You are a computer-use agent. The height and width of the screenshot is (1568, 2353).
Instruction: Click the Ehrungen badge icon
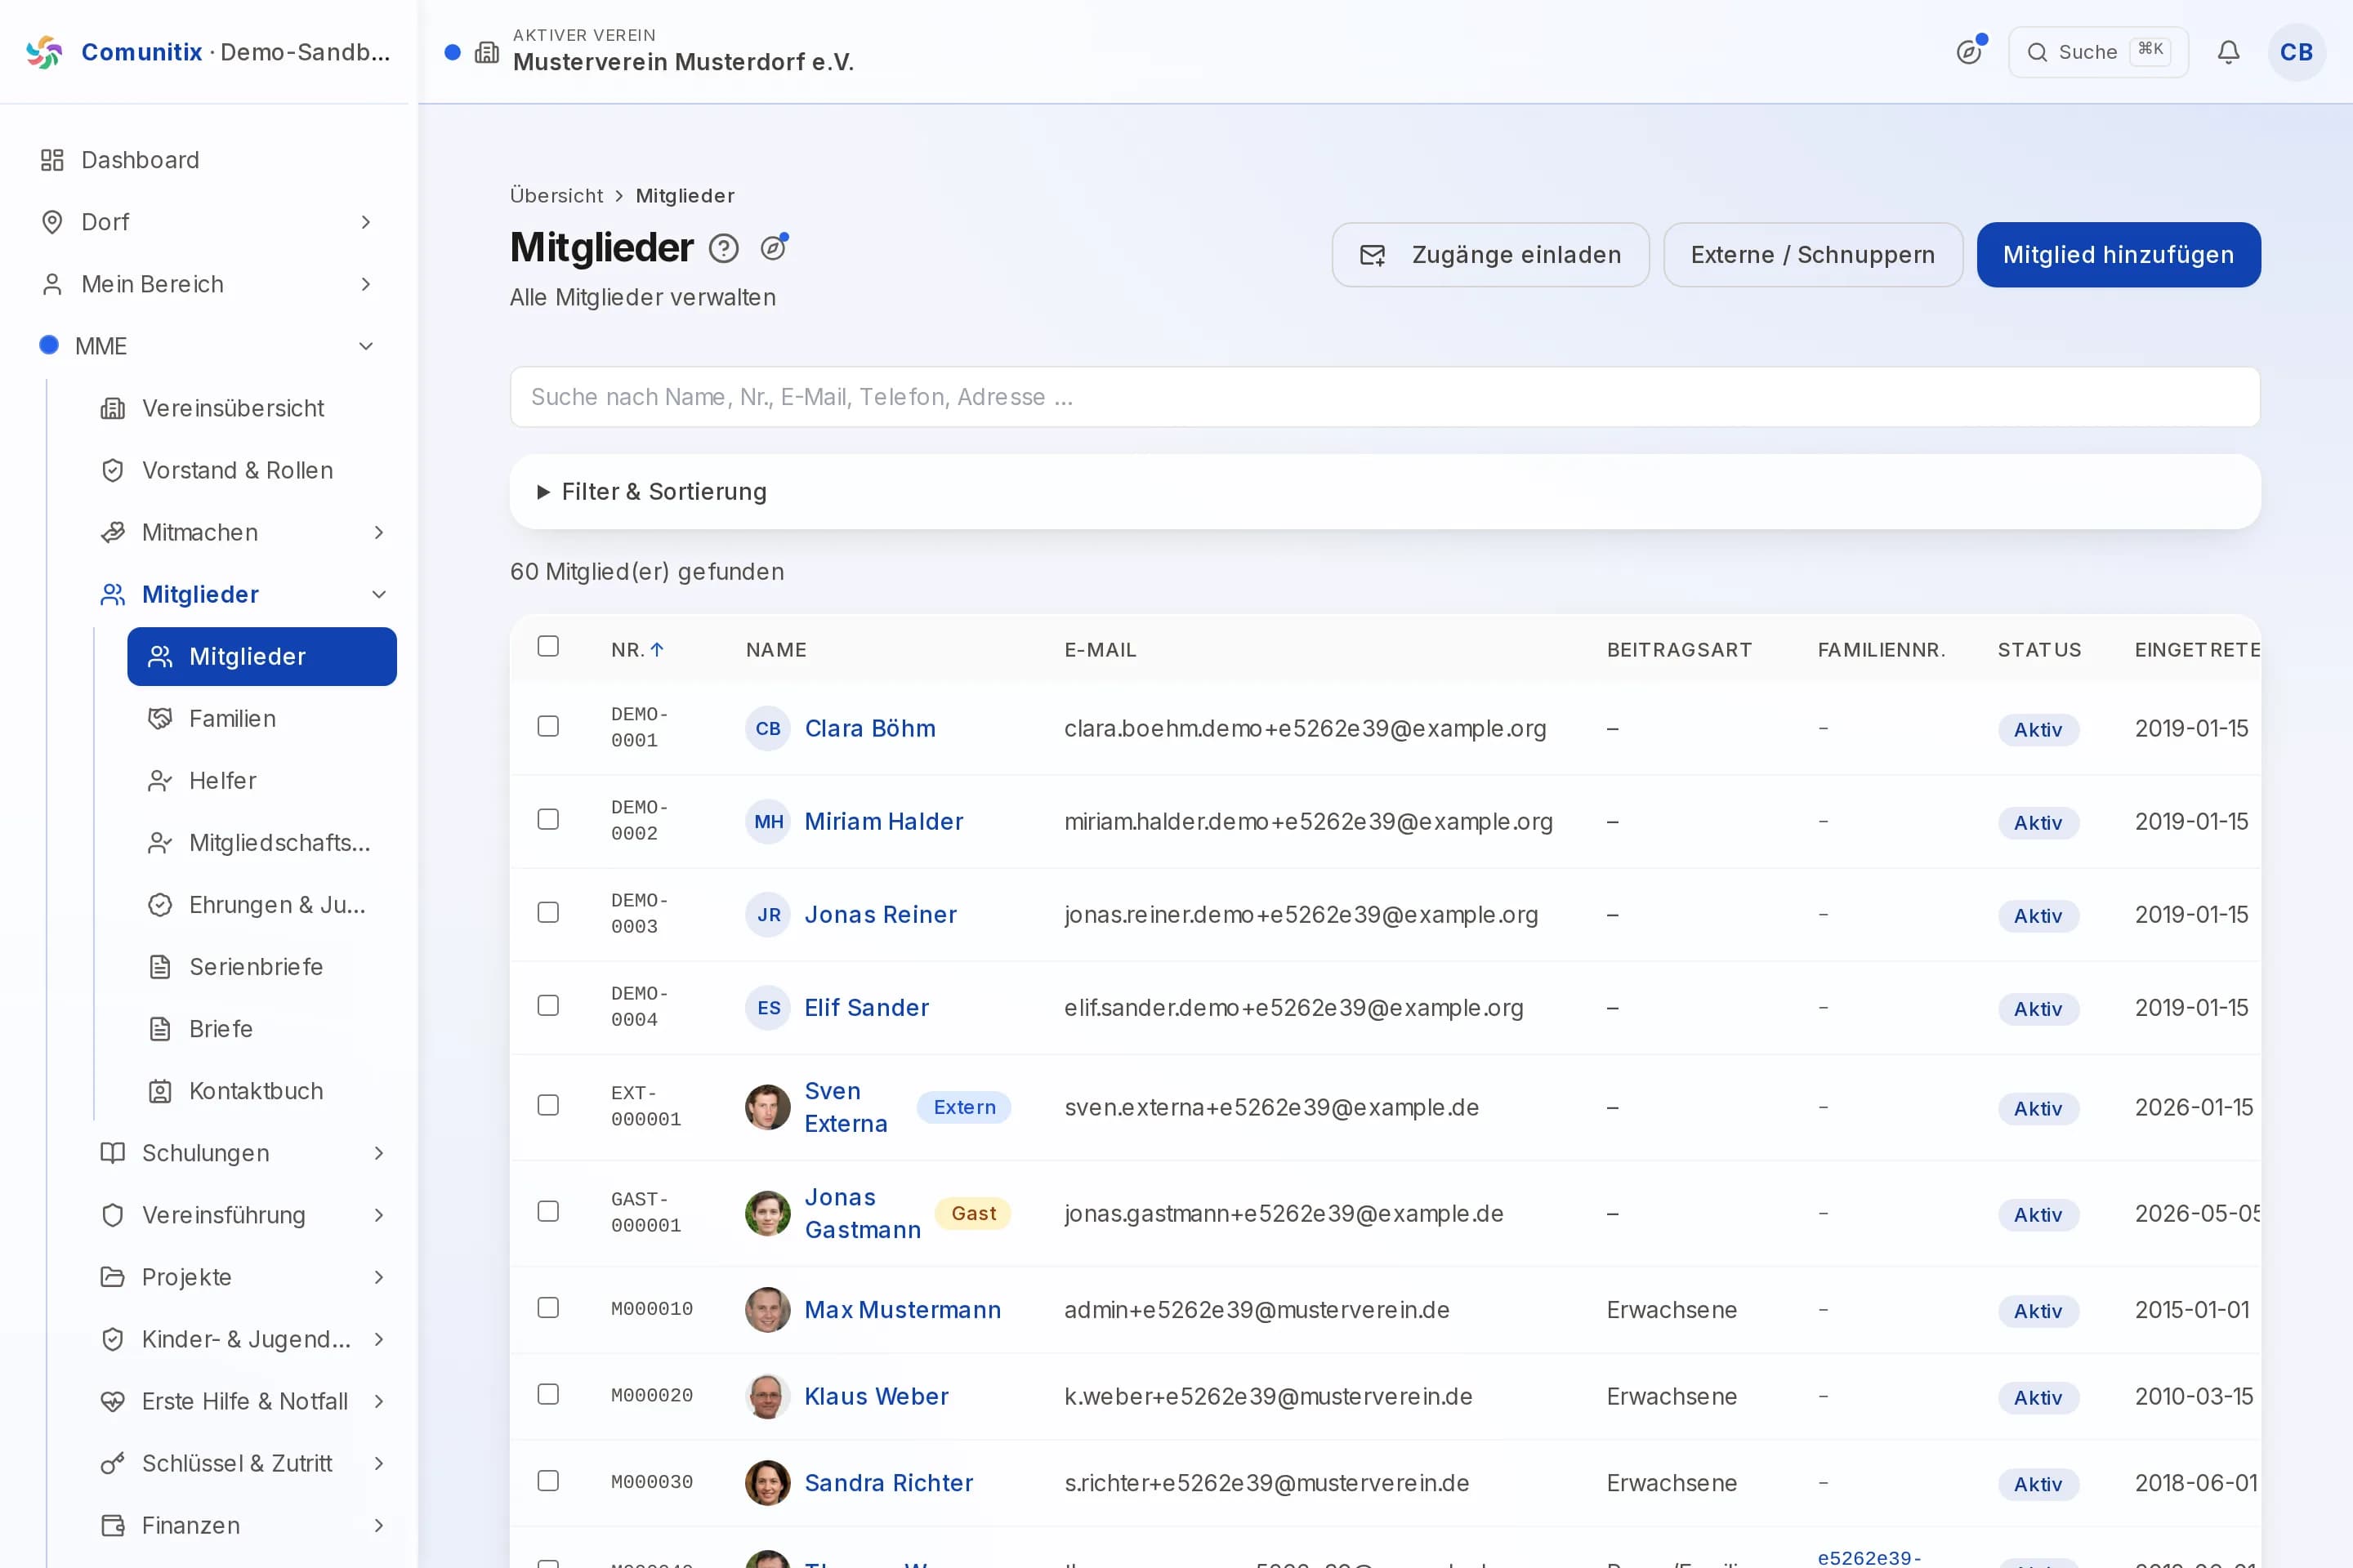[x=160, y=904]
